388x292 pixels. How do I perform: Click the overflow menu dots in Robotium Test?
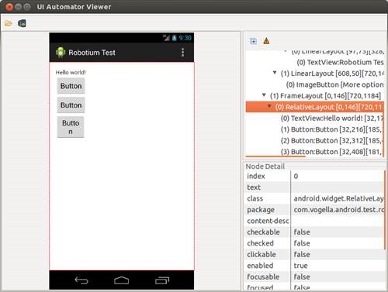tap(183, 53)
